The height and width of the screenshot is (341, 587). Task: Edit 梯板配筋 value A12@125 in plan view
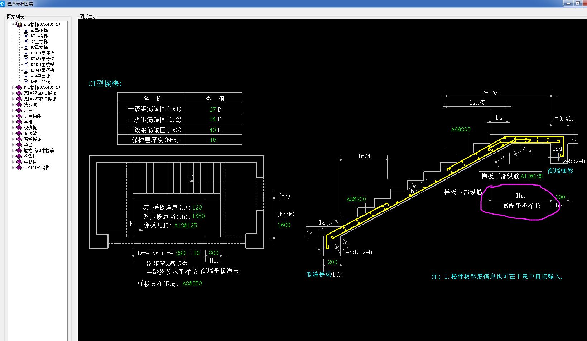tap(186, 225)
